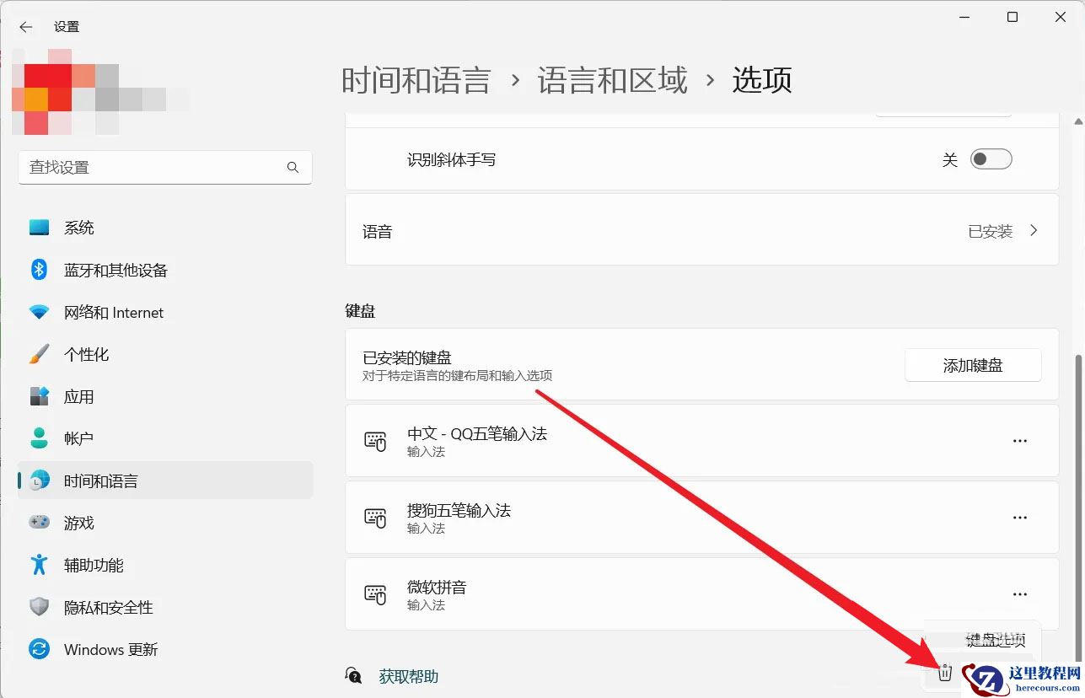点击"添加键盘"按钮

click(x=973, y=364)
